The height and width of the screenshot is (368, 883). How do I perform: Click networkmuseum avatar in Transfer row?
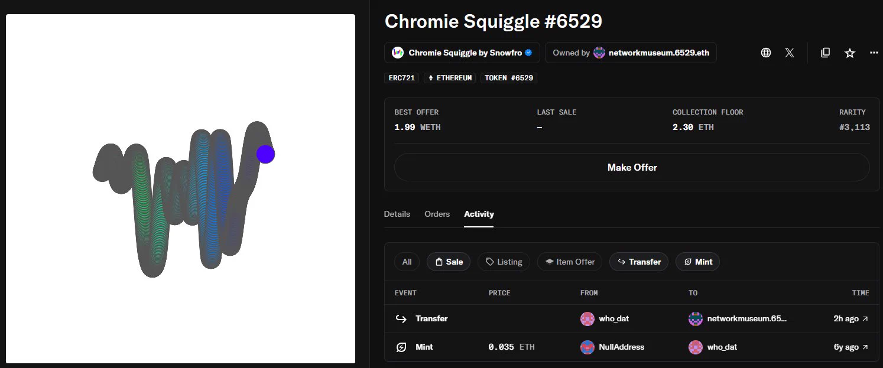click(x=695, y=318)
